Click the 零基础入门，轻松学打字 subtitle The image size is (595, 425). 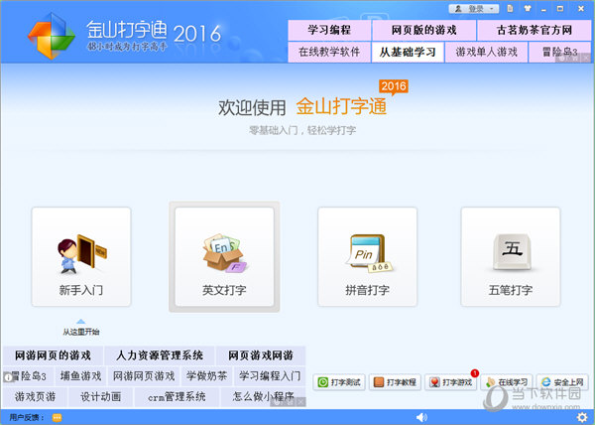(302, 130)
